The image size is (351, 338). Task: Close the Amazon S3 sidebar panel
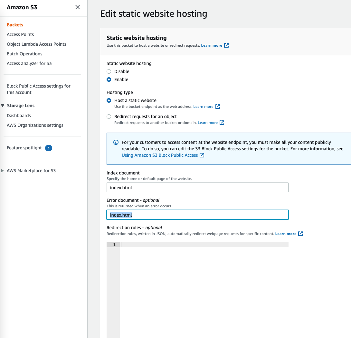[78, 7]
